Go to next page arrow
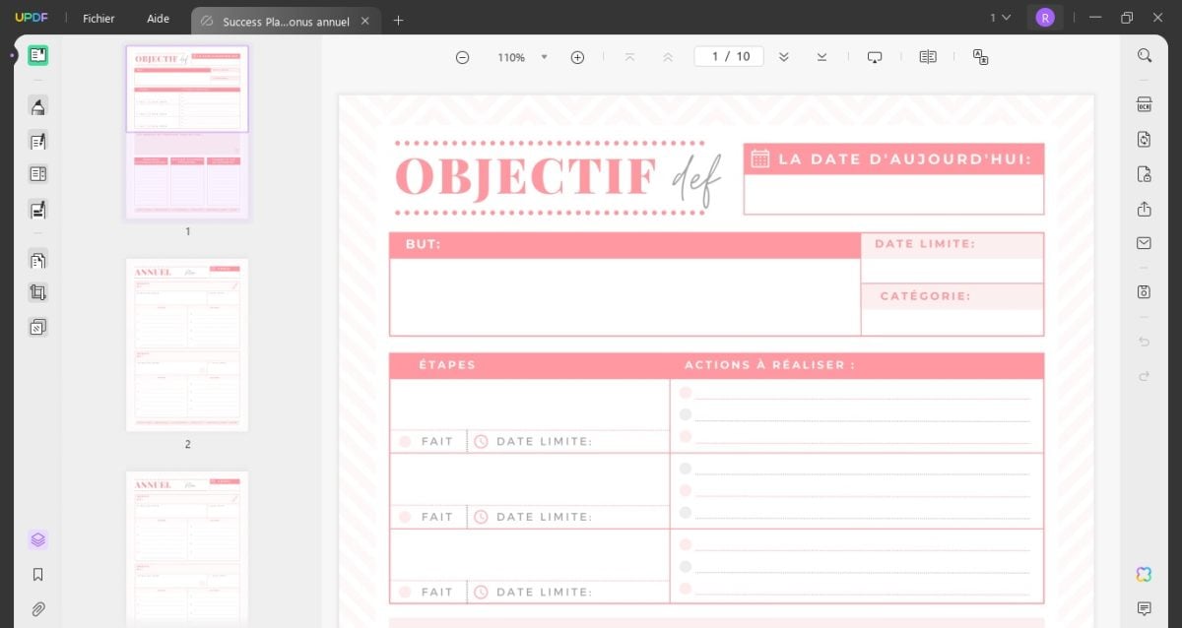1182x628 pixels. pyautogui.click(x=783, y=57)
